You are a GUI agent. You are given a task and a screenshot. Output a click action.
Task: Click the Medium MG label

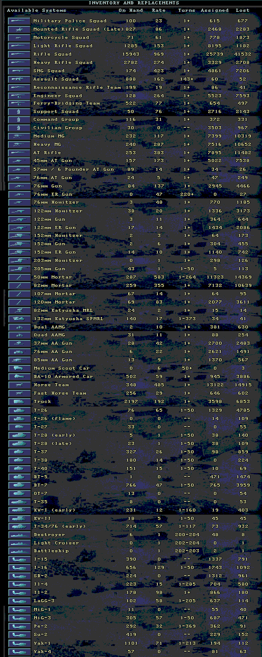pyautogui.click(x=49, y=136)
